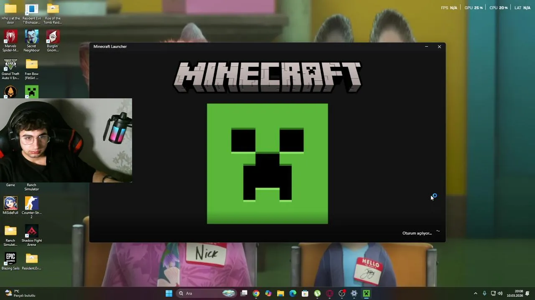Screen dimensions: 535x300
Task: Open the volume speaker tray icon
Action: coord(500,293)
